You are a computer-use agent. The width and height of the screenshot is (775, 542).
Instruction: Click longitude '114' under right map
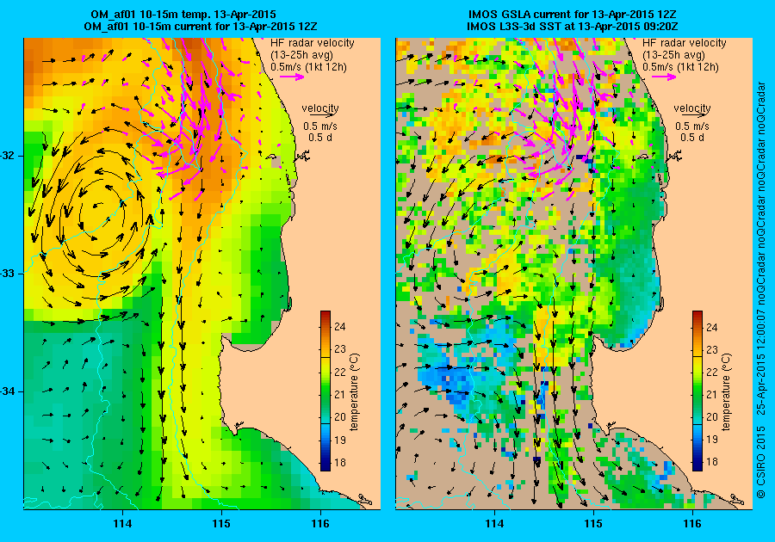[494, 524]
